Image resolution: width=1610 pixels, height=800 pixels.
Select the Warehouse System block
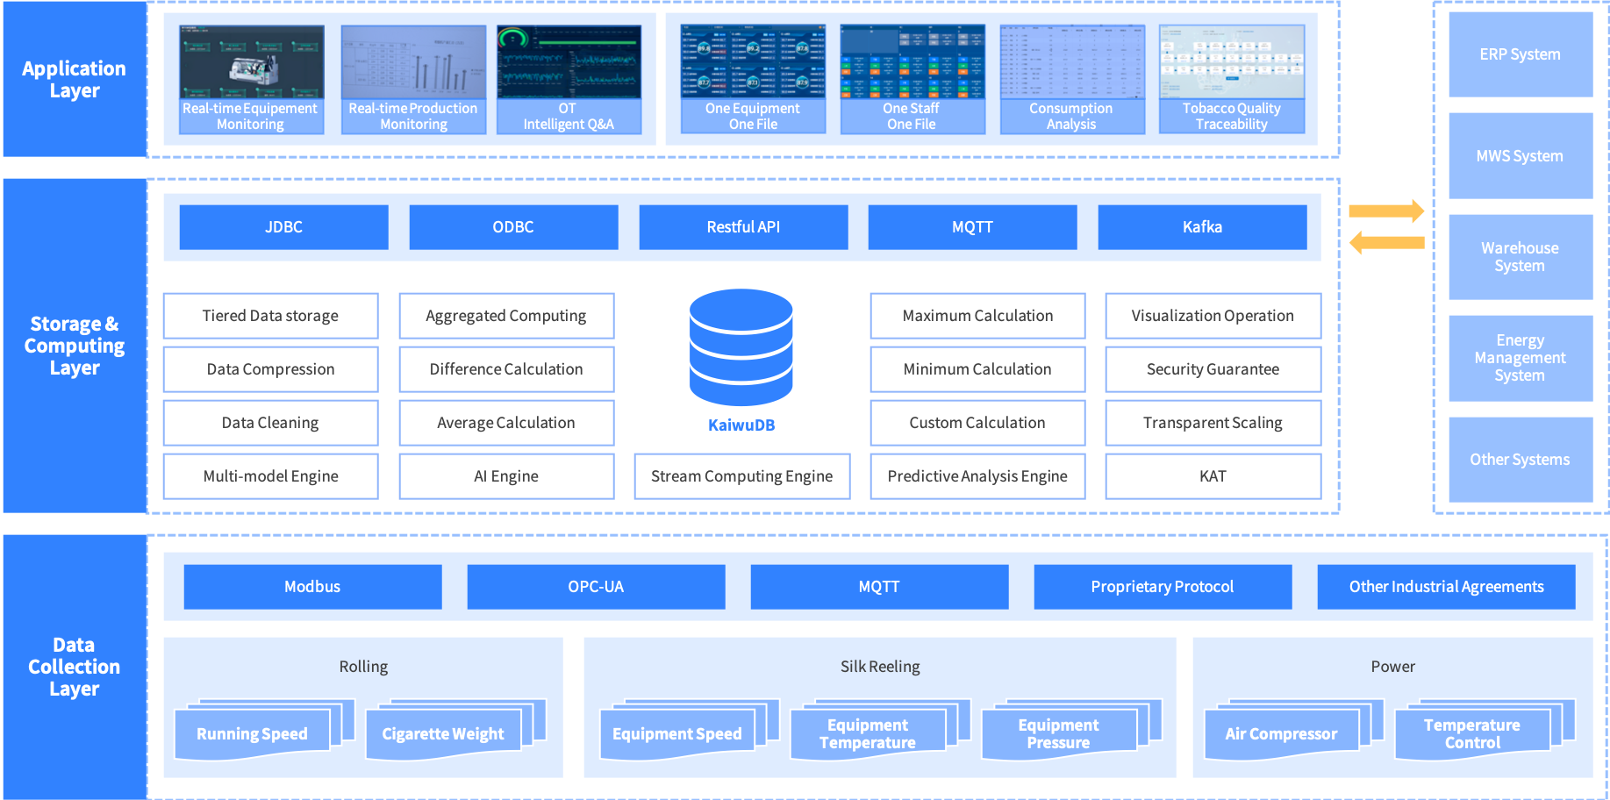pyautogui.click(x=1521, y=257)
